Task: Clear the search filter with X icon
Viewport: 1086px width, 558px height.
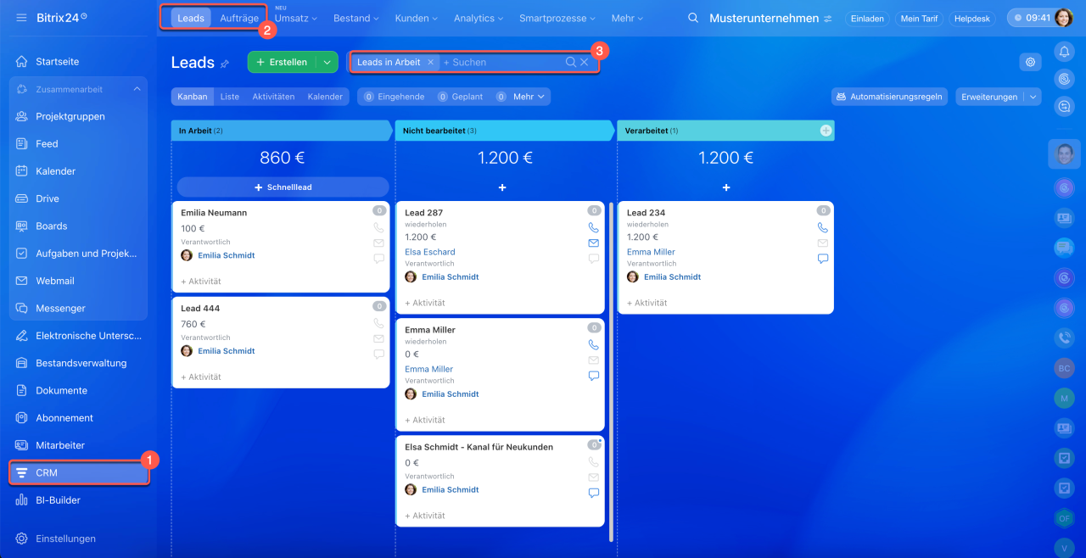Action: pos(584,62)
